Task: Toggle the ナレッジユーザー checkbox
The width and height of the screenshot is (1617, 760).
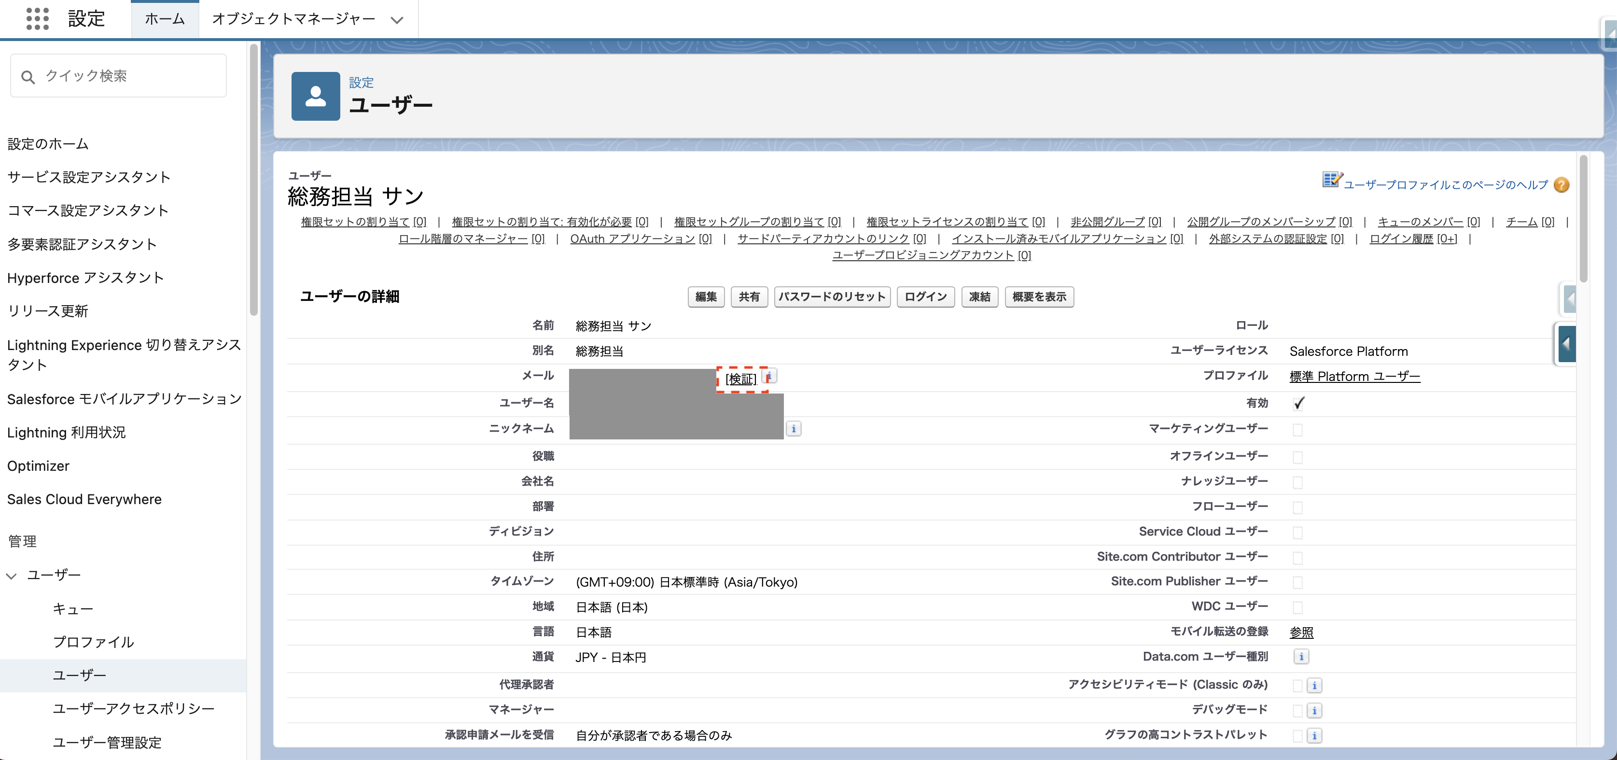Action: (x=1297, y=482)
